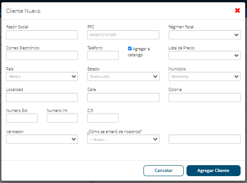
Task: Click the Agregar Cliente button
Action: [214, 171]
